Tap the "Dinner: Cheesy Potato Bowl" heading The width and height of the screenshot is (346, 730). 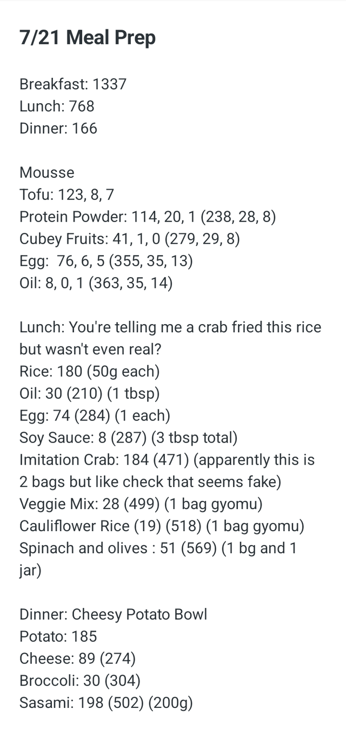pyautogui.click(x=113, y=615)
